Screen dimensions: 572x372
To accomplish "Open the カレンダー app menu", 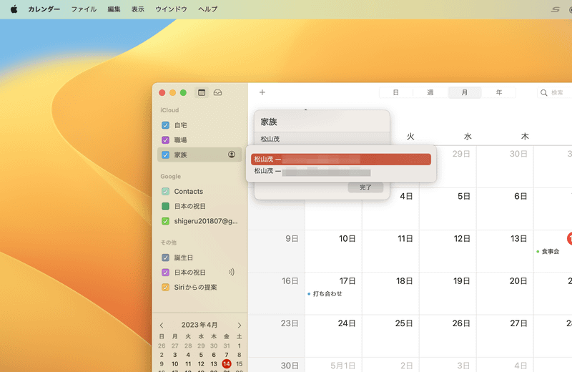I will tap(44, 9).
